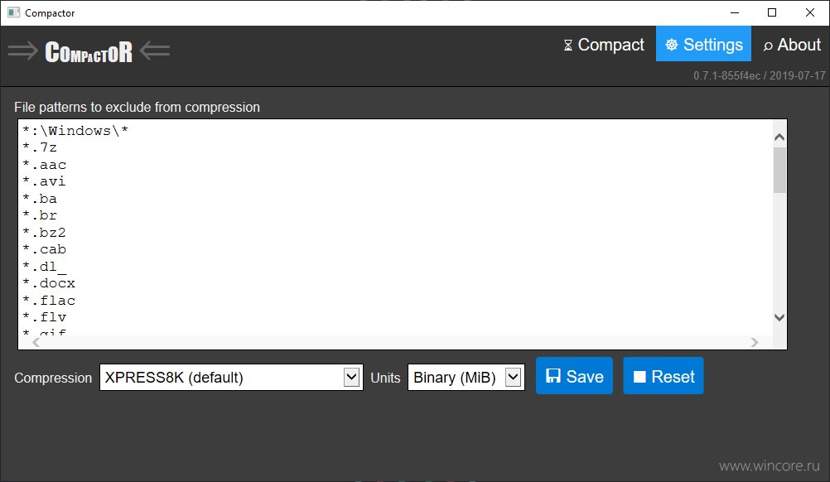
Task: Expand the Units Binary (MiB) dropdown
Action: (x=466, y=378)
